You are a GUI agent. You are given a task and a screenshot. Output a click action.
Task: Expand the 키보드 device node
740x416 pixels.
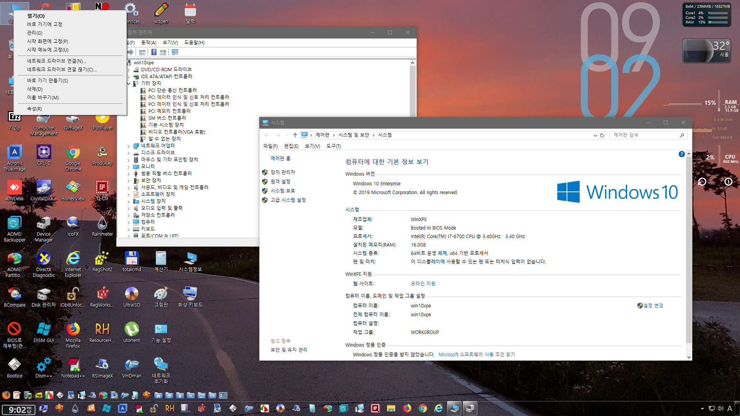(x=129, y=229)
